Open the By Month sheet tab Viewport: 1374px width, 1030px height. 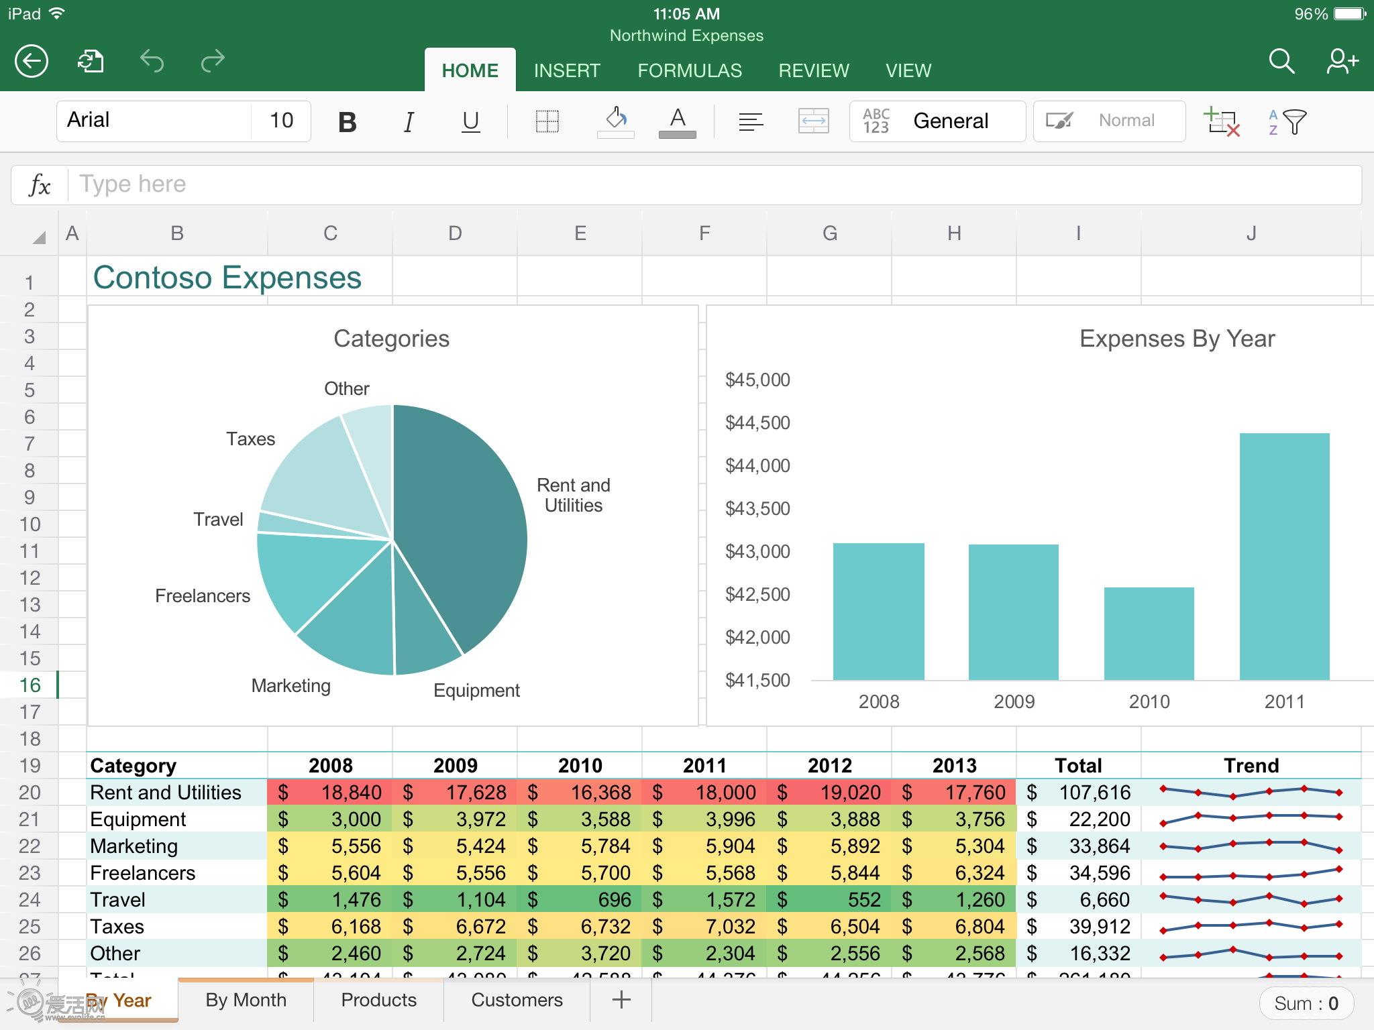point(246,1000)
